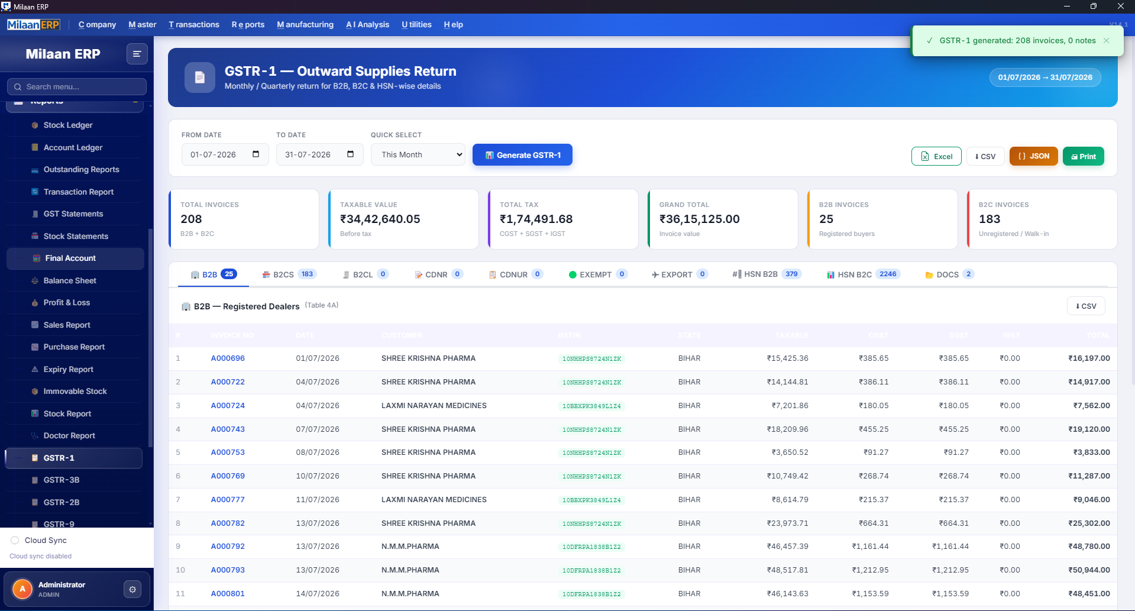Click the GSTR-2B sidebar icon
The height and width of the screenshot is (611, 1135).
pyautogui.click(x=35, y=502)
